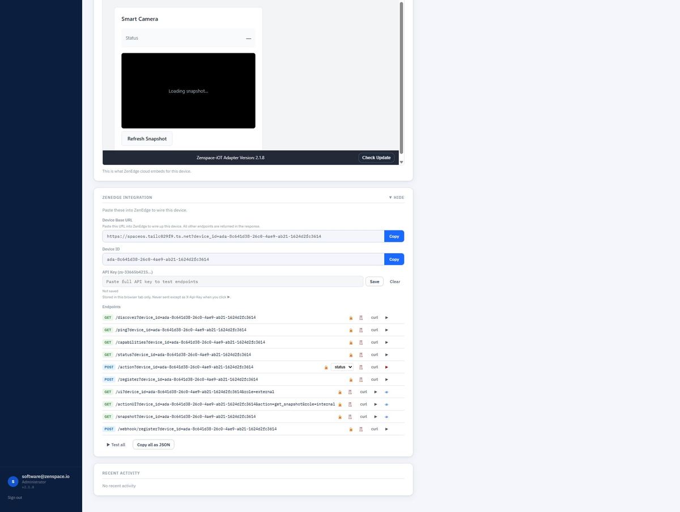The height and width of the screenshot is (512, 680).
Task: Click Test all endpoints button
Action: click(x=116, y=445)
